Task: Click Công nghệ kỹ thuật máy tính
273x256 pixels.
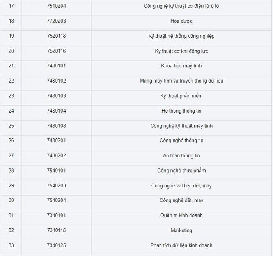Action: pyautogui.click(x=181, y=126)
